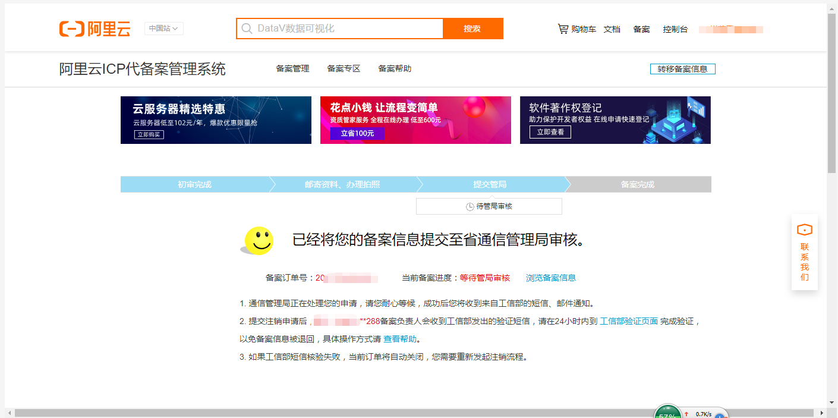
Task: Open 购物车 link
Action: click(584, 29)
